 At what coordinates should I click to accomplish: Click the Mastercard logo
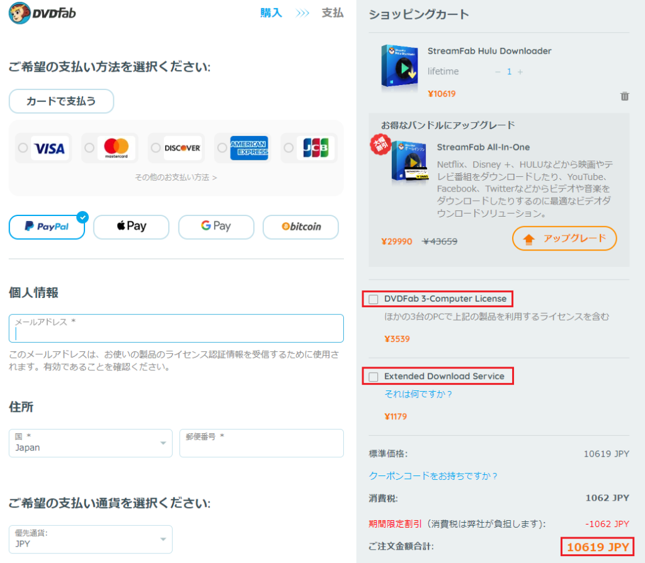[117, 148]
